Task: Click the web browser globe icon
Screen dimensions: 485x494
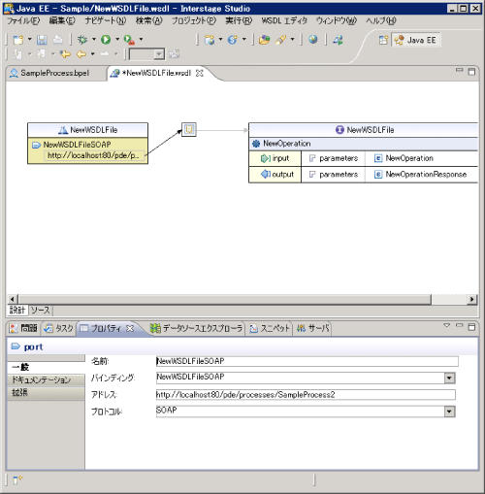Action: pos(312,40)
